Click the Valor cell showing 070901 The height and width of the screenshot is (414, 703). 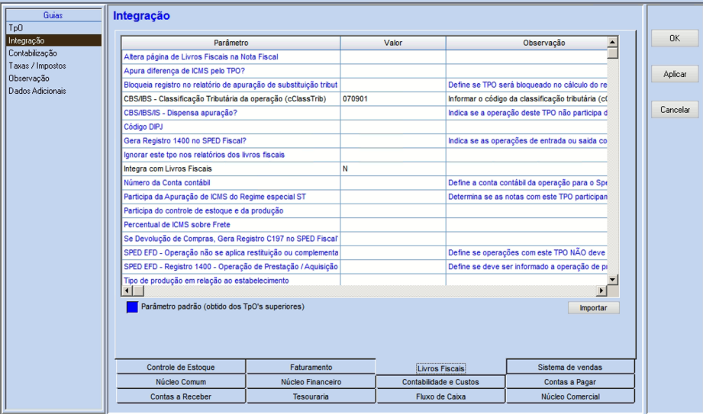coord(392,99)
